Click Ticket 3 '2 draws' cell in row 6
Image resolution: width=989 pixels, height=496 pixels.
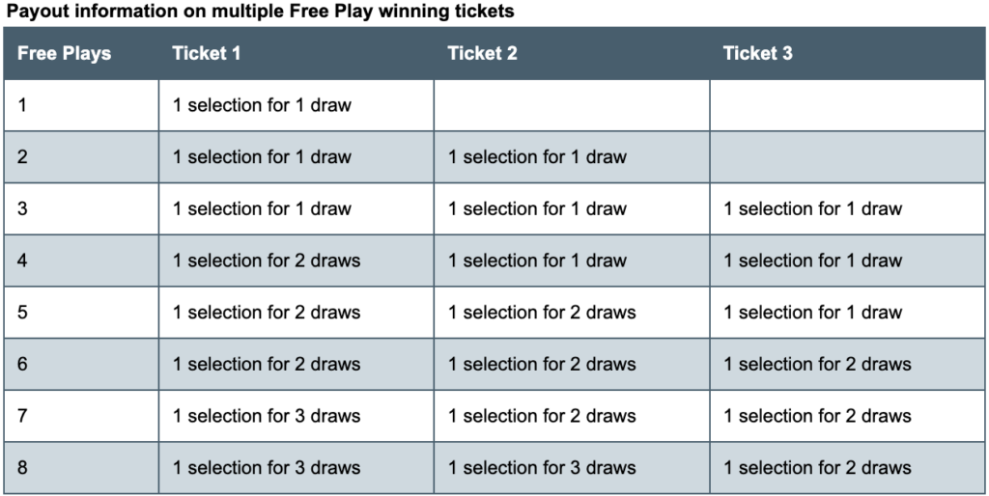pyautogui.click(x=847, y=364)
